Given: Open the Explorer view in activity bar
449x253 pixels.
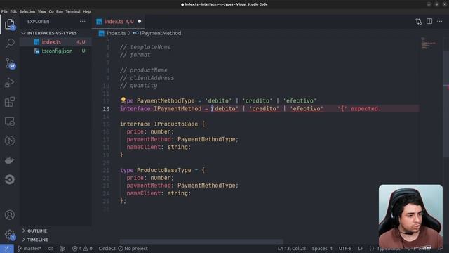Looking at the screenshot, I should pyautogui.click(x=10, y=25).
